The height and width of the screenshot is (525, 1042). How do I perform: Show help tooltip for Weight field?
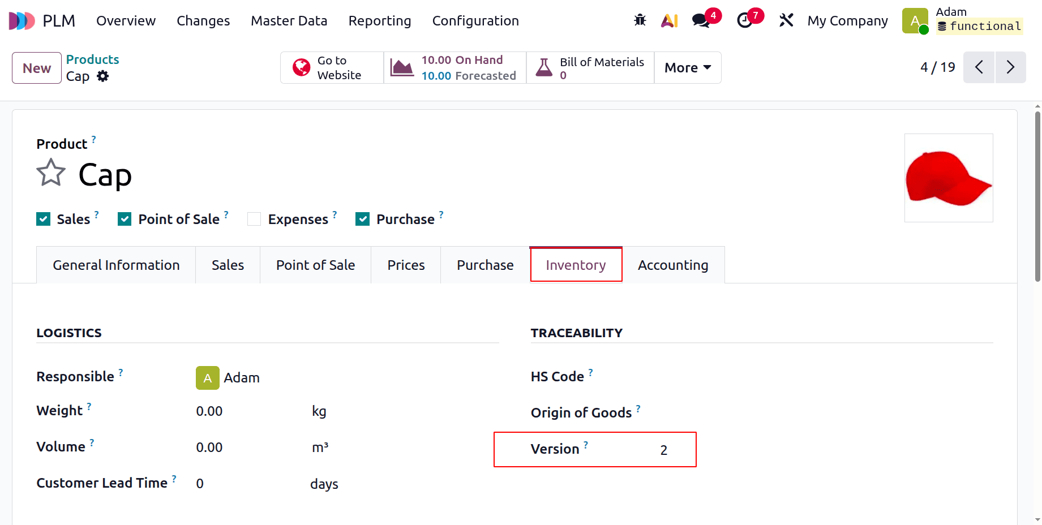89,406
